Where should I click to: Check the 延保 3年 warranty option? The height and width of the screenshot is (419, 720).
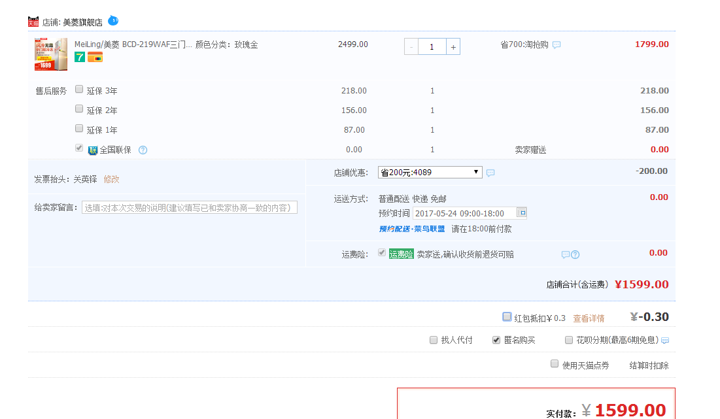(x=79, y=89)
